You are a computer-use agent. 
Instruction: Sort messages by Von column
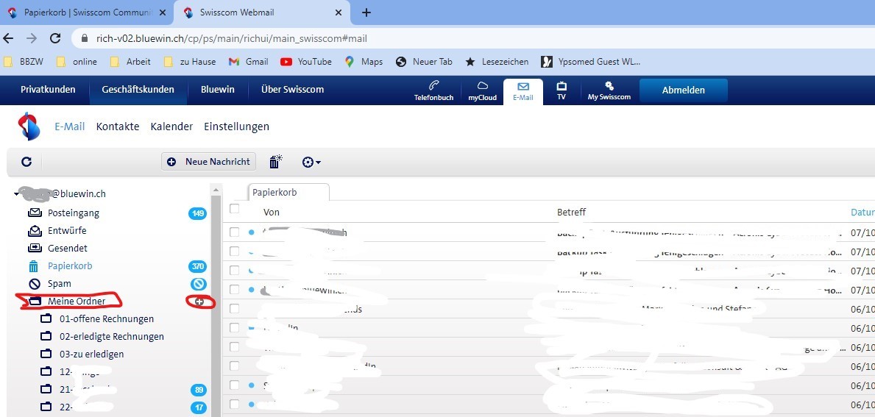coord(272,213)
